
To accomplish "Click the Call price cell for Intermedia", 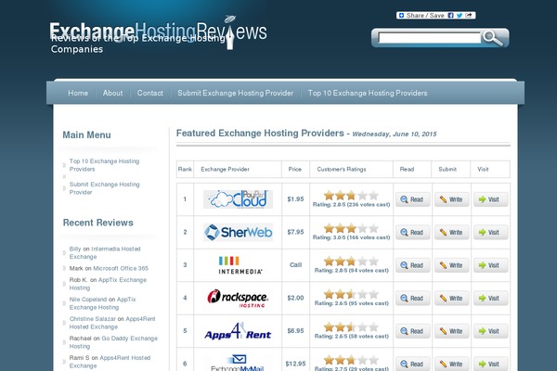I will pyautogui.click(x=295, y=265).
